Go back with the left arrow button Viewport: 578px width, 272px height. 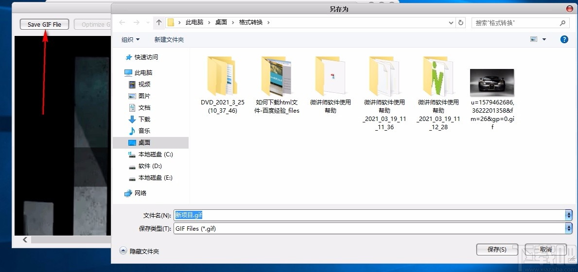point(122,22)
